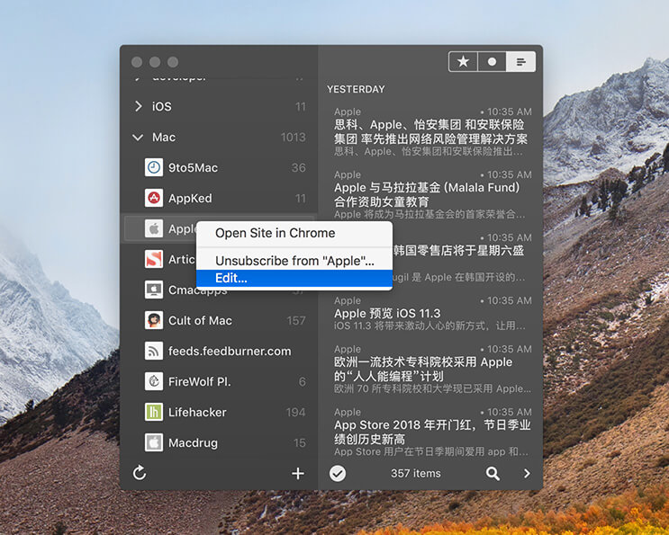Click the 9to5Mac feed icon
The width and height of the screenshot is (669, 535).
click(x=154, y=167)
